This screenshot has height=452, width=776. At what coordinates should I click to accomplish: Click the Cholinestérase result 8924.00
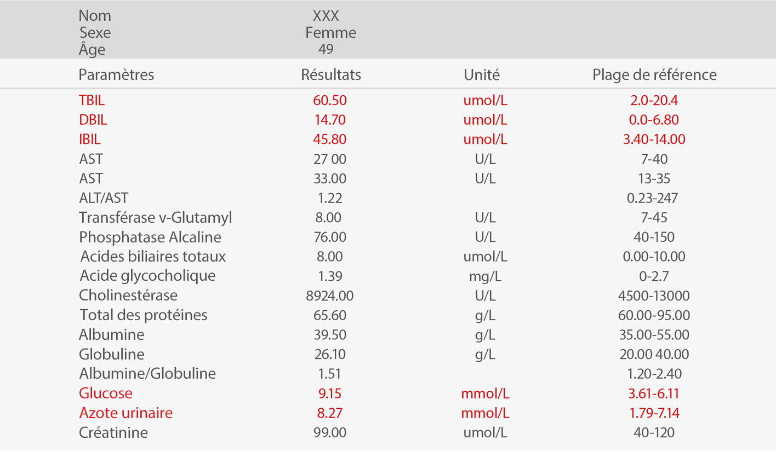[329, 296]
